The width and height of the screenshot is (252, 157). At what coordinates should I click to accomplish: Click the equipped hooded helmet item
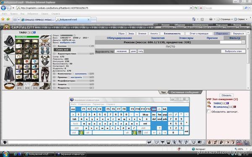point(9,41)
